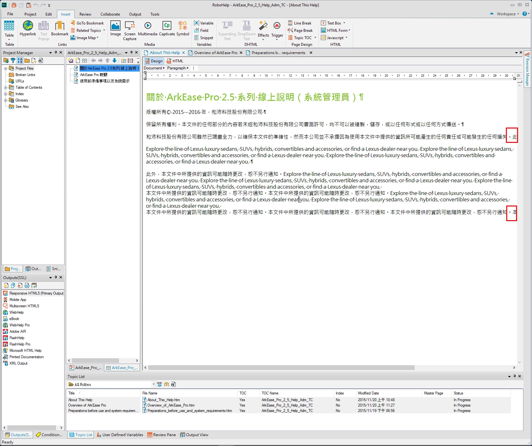Insert a Snippet

pyautogui.click(x=204, y=38)
